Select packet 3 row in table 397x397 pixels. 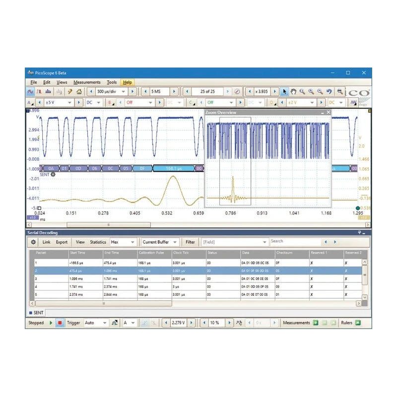tap(198, 279)
